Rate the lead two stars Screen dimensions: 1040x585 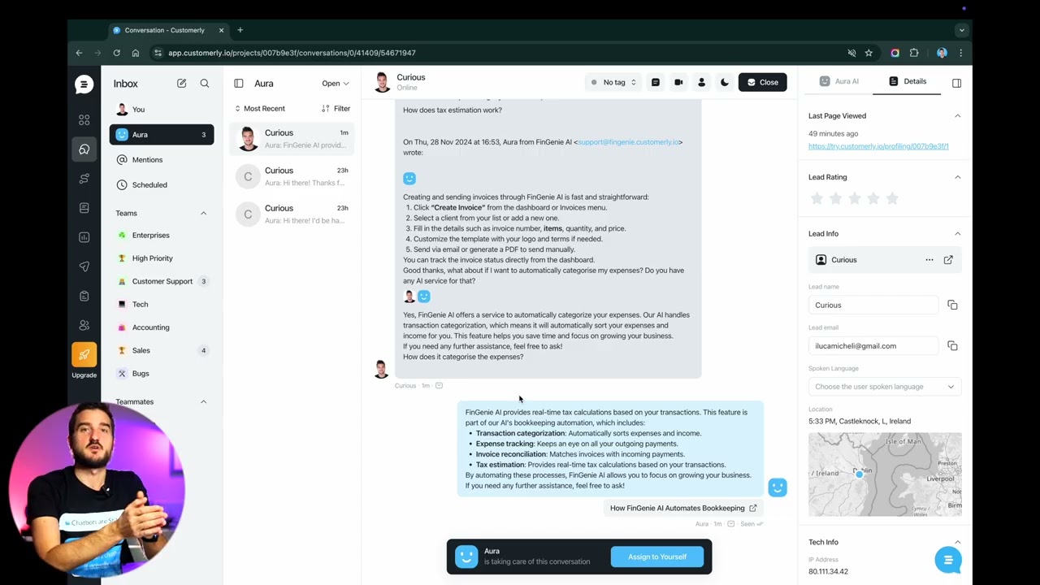835,198
